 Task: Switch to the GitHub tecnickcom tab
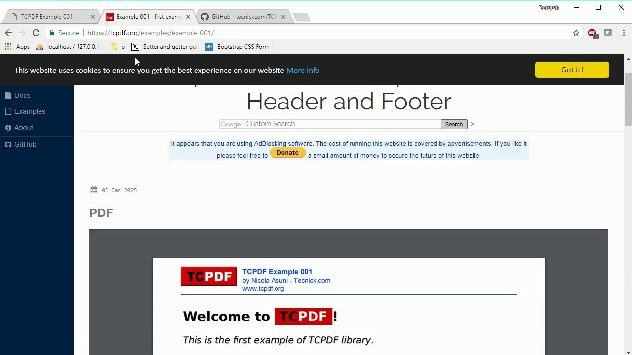click(239, 17)
